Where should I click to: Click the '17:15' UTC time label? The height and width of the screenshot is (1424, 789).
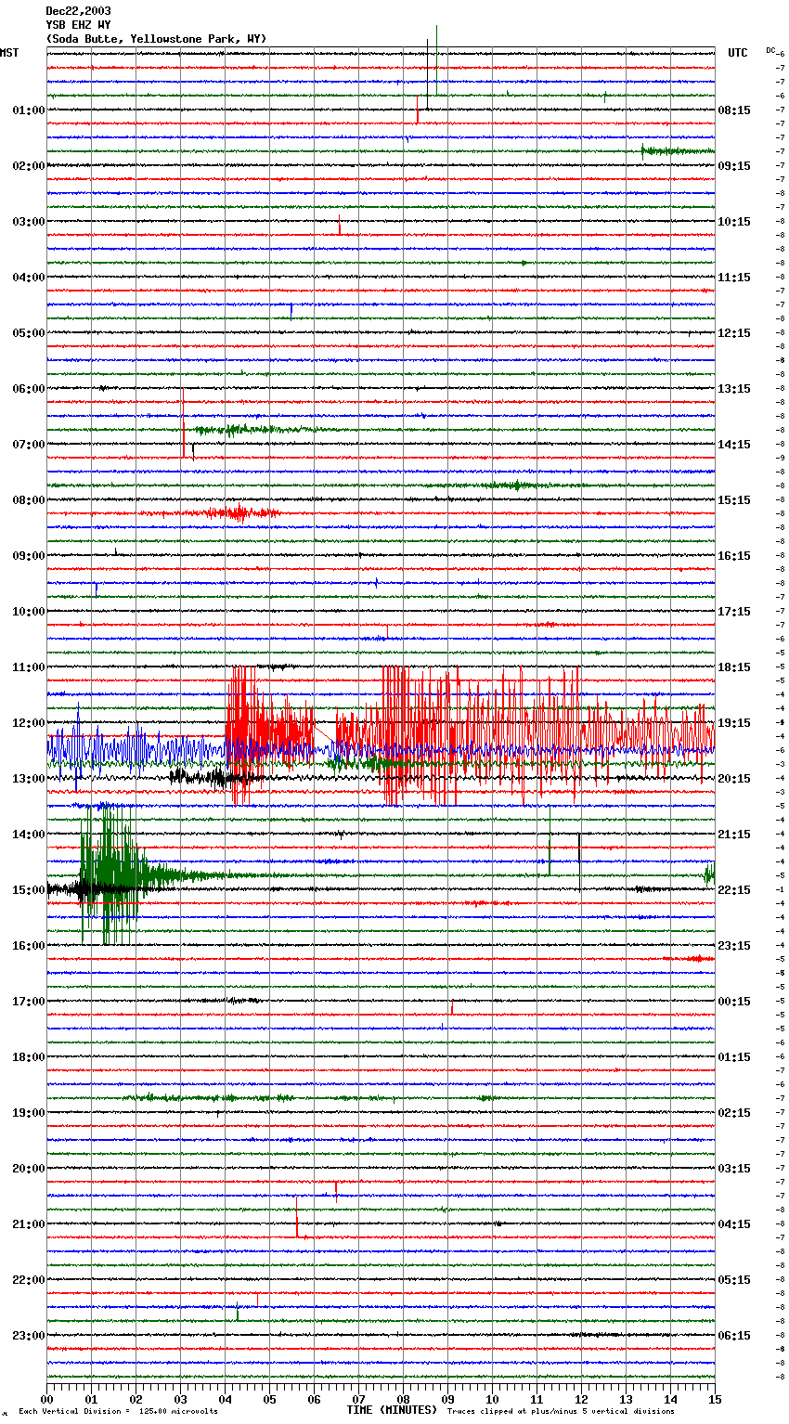pyautogui.click(x=734, y=612)
